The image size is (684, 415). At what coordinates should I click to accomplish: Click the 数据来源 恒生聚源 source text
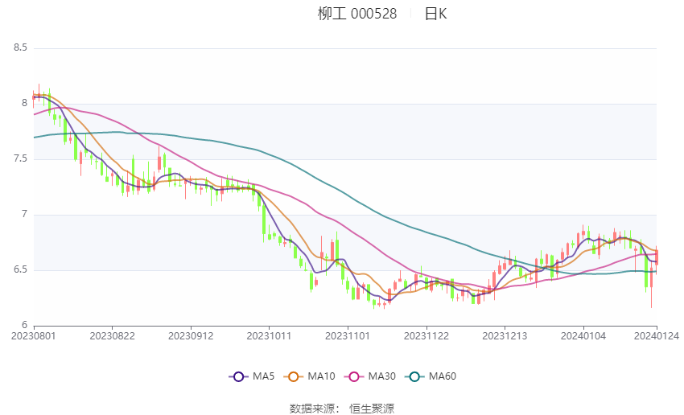[x=342, y=409]
